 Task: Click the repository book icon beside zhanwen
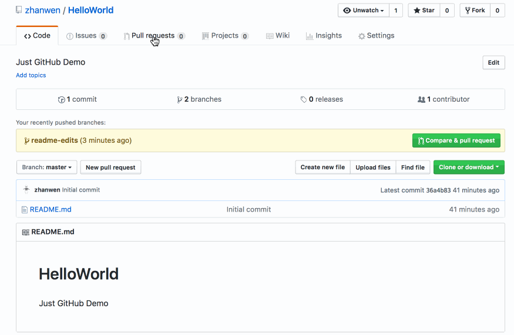tap(19, 10)
